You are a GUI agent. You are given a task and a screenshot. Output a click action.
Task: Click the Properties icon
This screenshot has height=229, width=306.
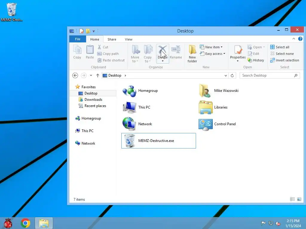coord(238,49)
